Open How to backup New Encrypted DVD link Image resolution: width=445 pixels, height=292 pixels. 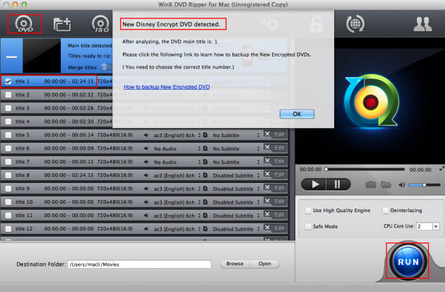[x=167, y=87]
